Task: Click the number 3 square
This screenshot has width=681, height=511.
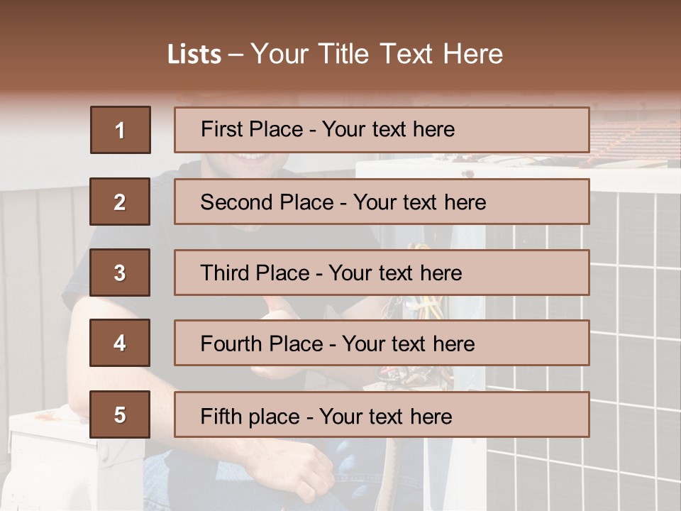Action: click(x=120, y=273)
